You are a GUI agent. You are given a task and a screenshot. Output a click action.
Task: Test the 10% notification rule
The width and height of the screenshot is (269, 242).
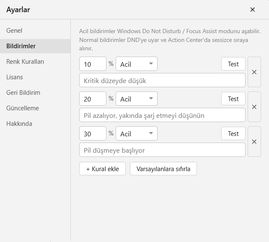tap(233, 64)
